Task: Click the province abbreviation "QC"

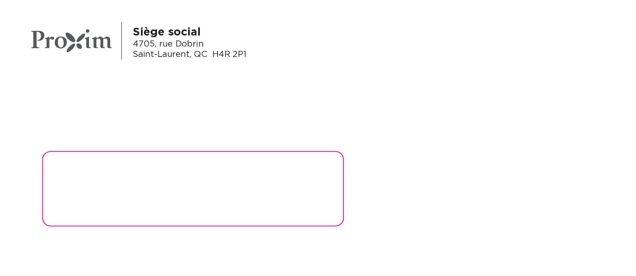Action: (x=201, y=54)
